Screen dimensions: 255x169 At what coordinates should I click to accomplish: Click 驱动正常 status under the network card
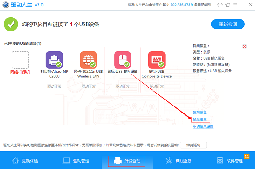[89, 86]
